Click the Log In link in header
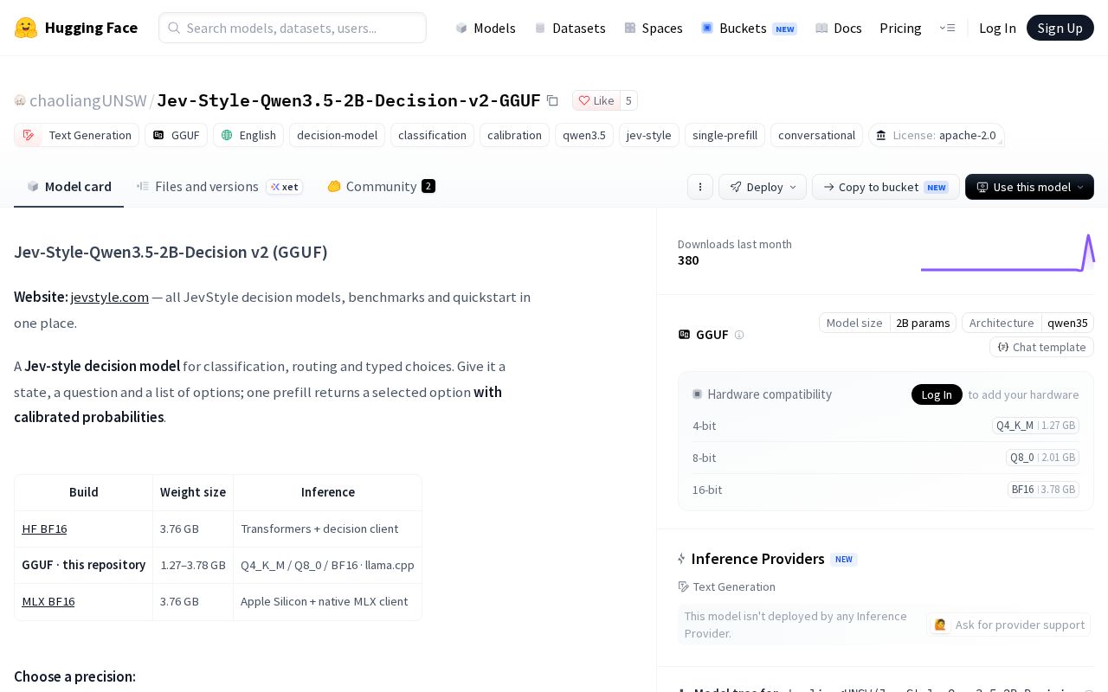Screen dimensions: 1108x692 pyautogui.click(x=997, y=28)
